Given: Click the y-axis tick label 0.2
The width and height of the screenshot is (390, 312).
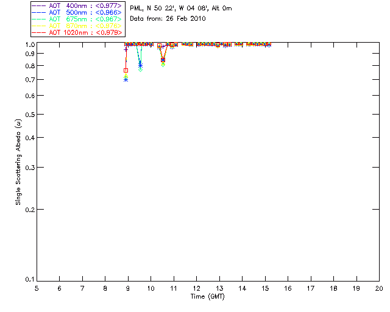Looking at the screenshot, I should click(30, 210).
